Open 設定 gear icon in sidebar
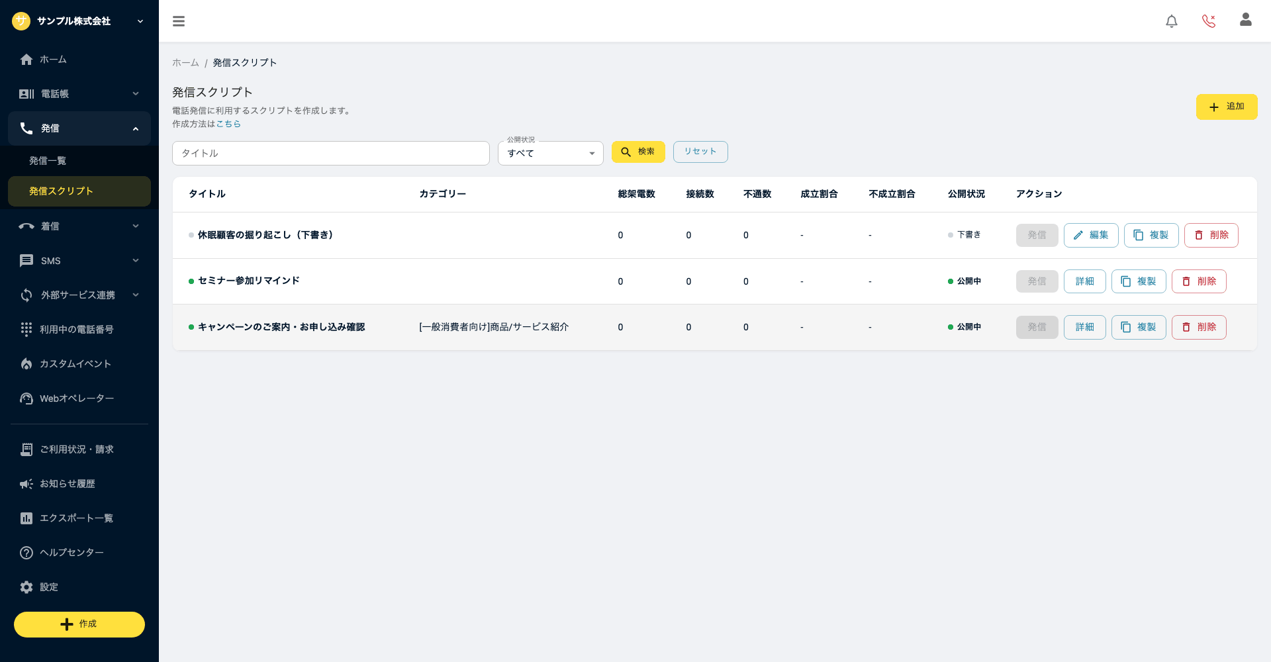Screen dimensions: 1271x662 tap(26, 587)
